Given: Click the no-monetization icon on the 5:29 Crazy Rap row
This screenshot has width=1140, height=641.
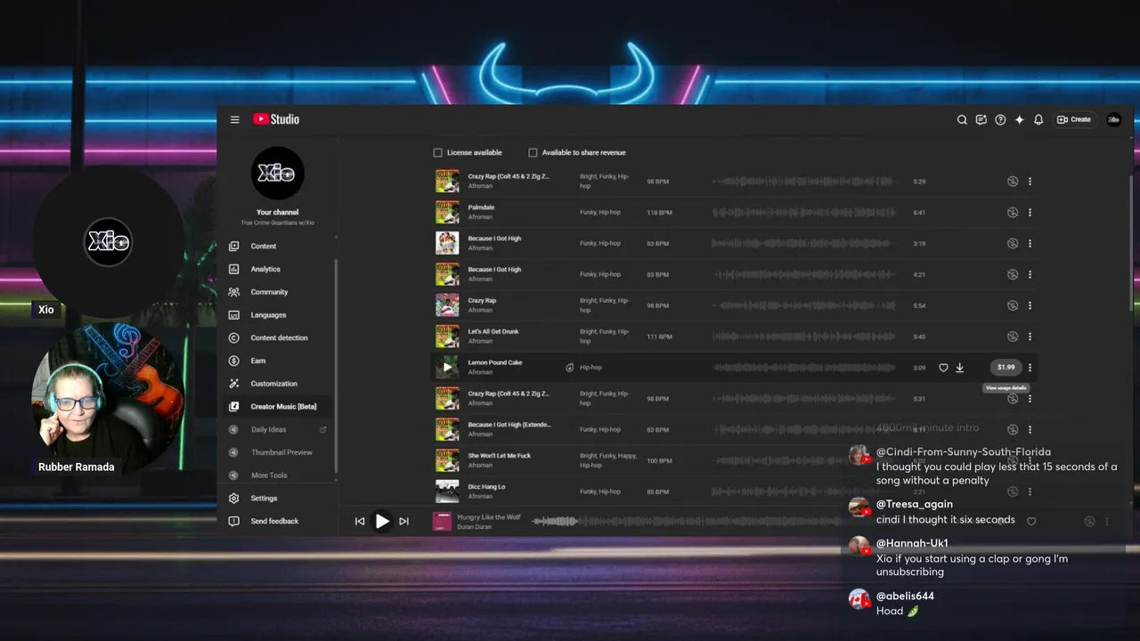Looking at the screenshot, I should click(x=1013, y=182).
